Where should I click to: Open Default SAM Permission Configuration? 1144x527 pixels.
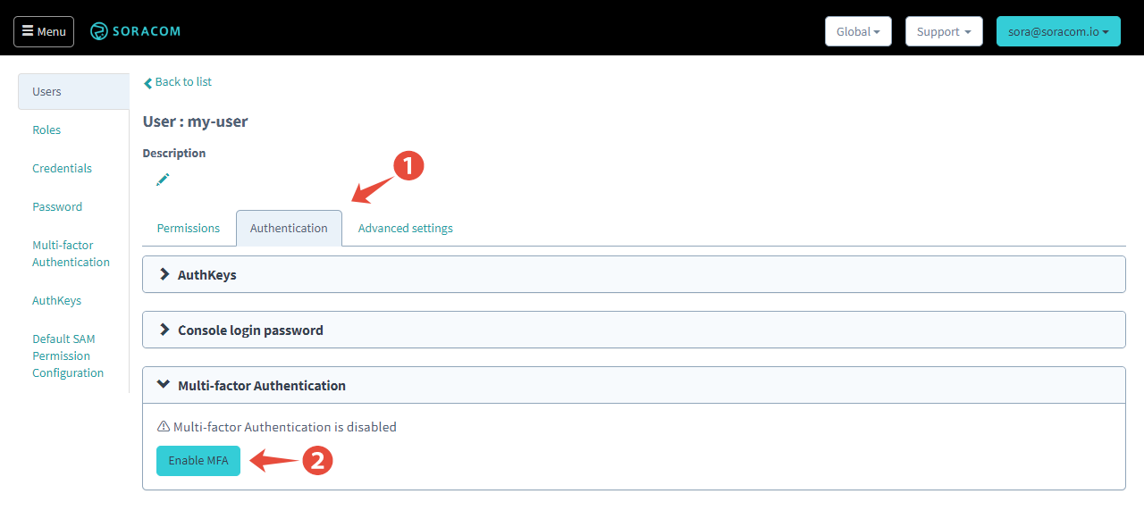click(x=68, y=356)
